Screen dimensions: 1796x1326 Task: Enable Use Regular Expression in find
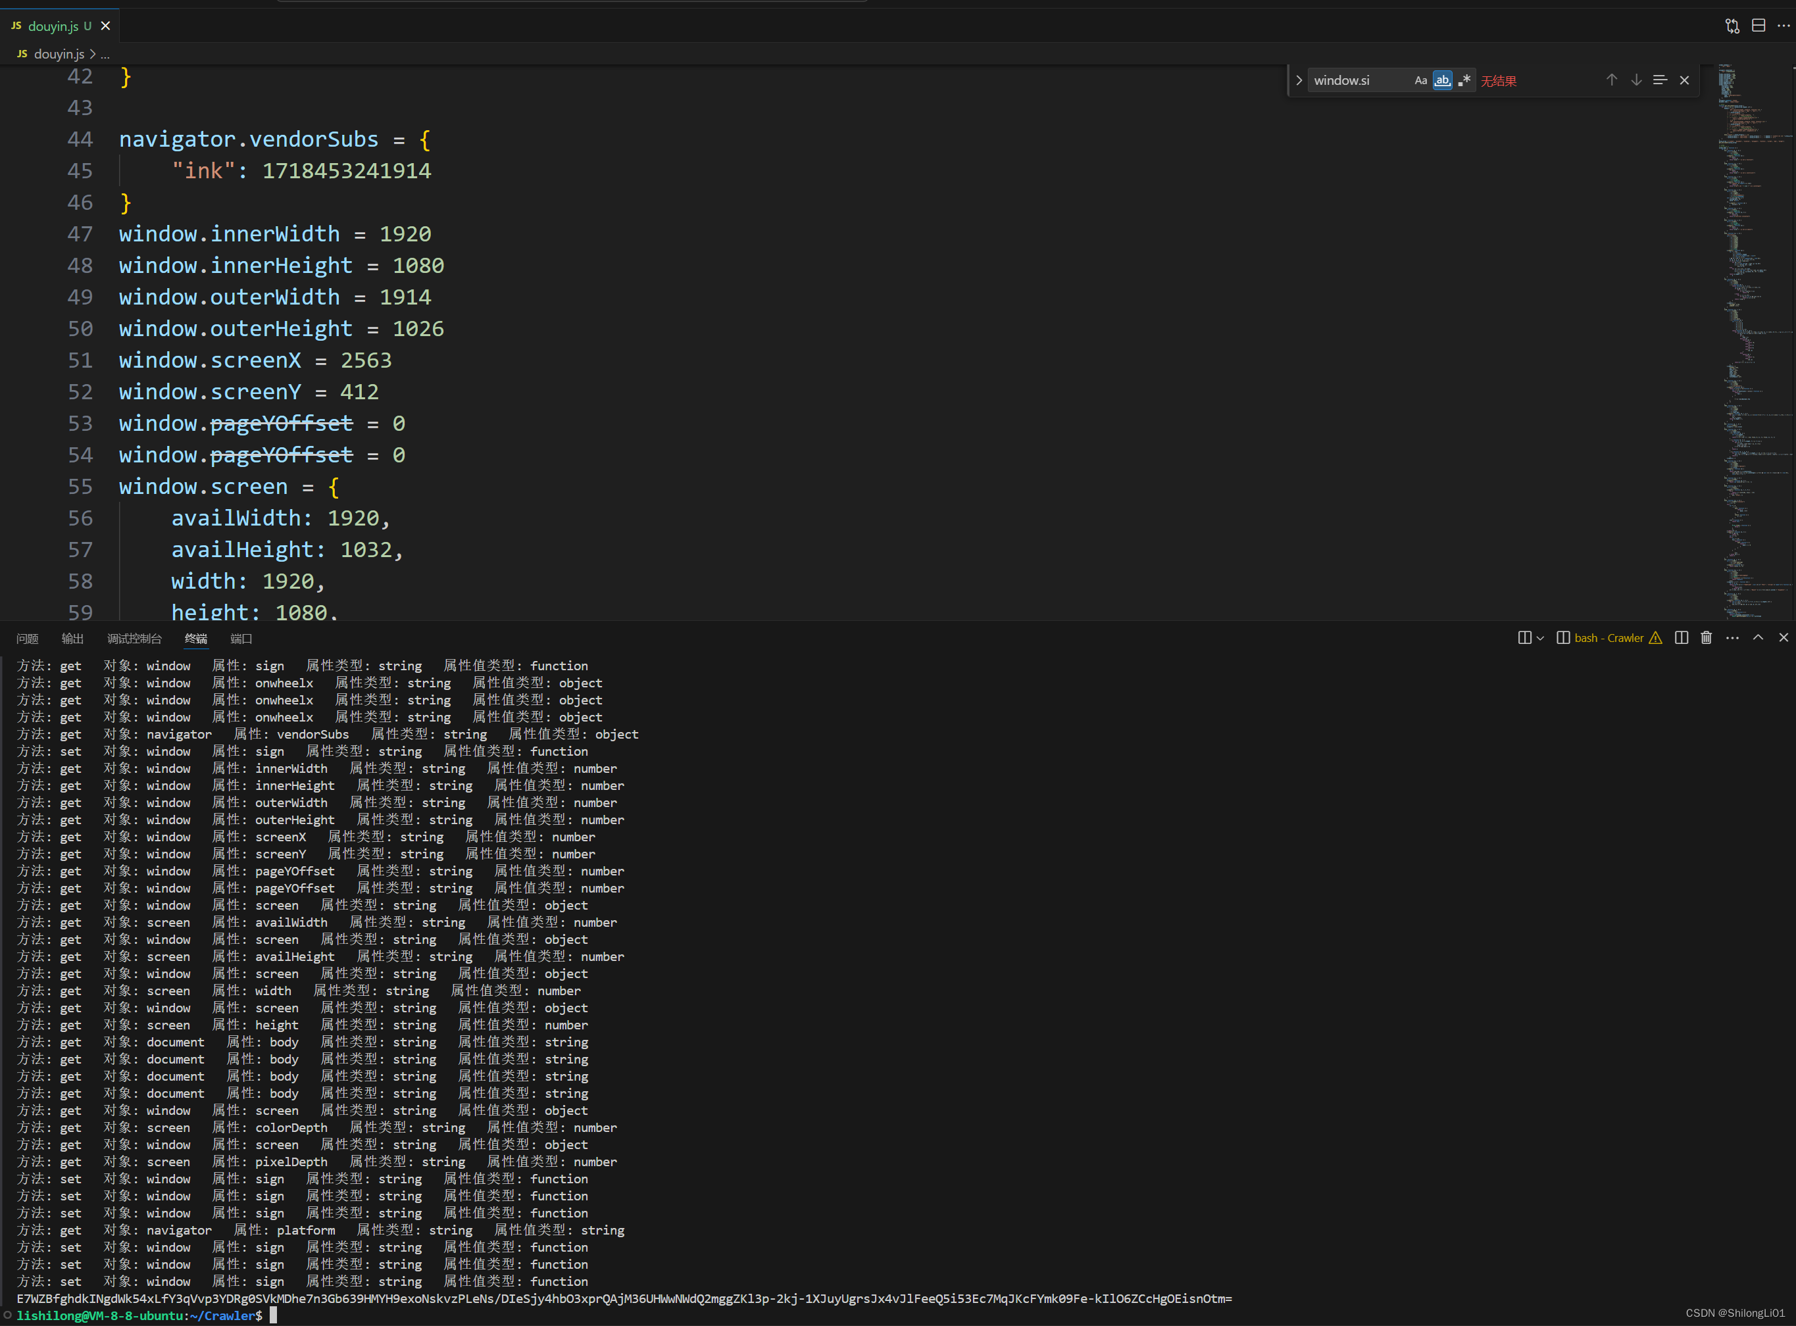click(1464, 80)
